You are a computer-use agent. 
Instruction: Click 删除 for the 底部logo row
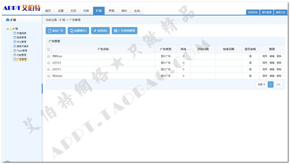tap(279, 56)
